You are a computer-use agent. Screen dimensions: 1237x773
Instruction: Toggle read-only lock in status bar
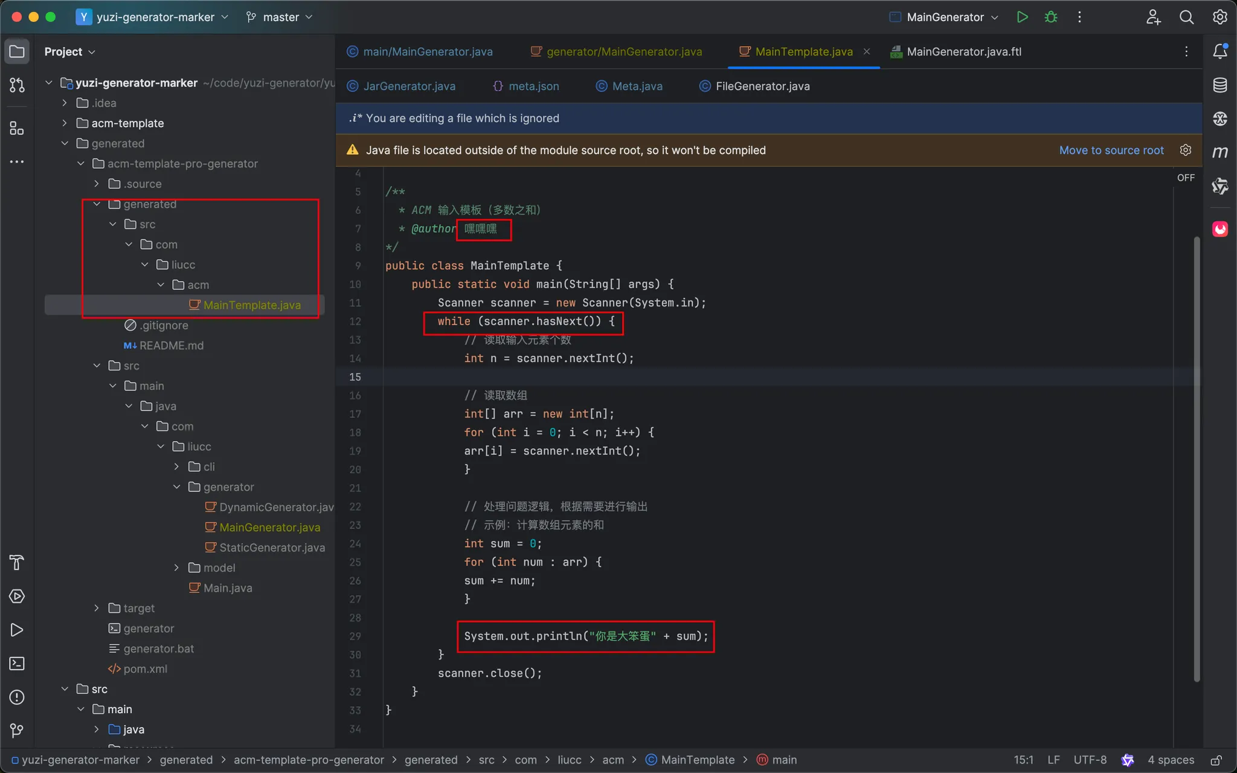pyautogui.click(x=1216, y=760)
